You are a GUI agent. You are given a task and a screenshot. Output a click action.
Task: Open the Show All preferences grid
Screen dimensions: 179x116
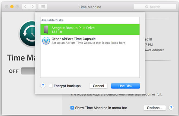click(x=43, y=7)
